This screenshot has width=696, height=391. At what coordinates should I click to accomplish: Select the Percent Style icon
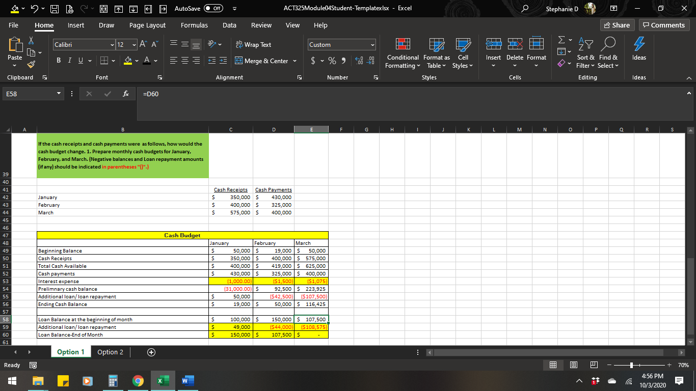pos(331,61)
